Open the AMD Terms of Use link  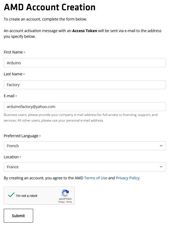(96, 178)
